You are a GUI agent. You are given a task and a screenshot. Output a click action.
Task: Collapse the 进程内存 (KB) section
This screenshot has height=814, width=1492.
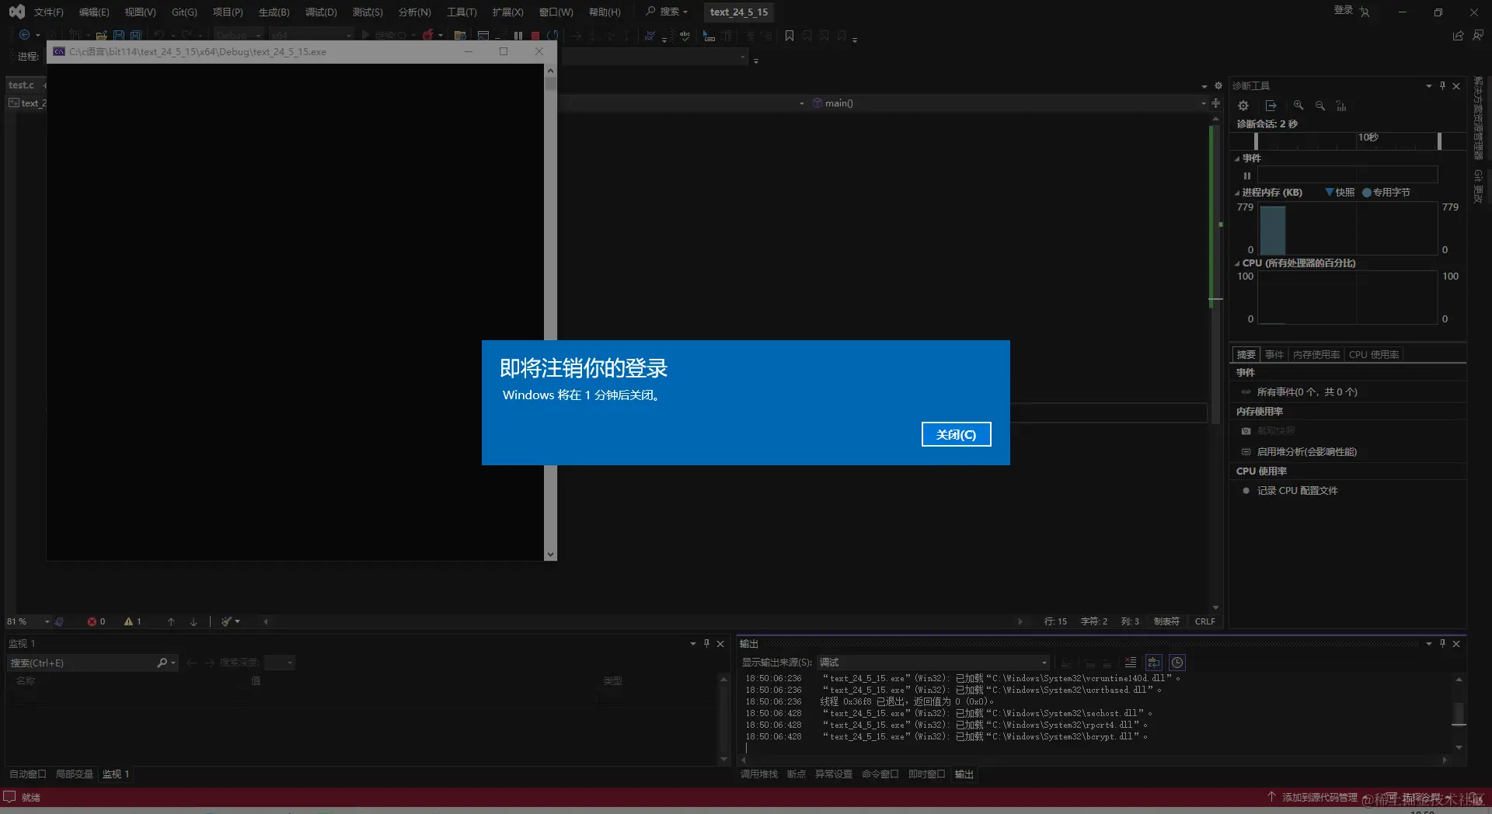pyautogui.click(x=1237, y=193)
